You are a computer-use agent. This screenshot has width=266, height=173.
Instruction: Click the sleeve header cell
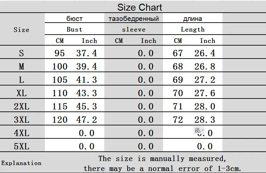(134, 30)
